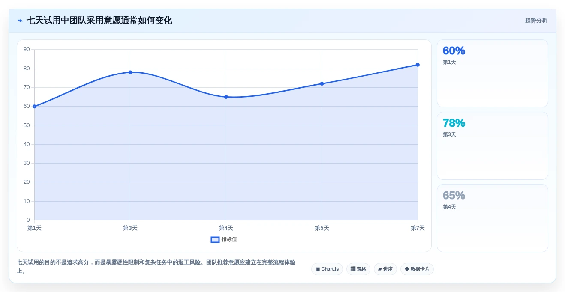This screenshot has width=565, height=292.
Task: Click the 表格 tag chip
Action: click(x=358, y=269)
